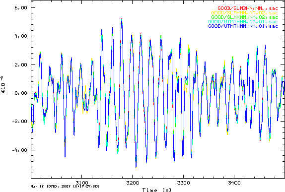Click the -4.00 y-axis tick label
The height and width of the screenshot is (192, 285).
click(x=19, y=150)
